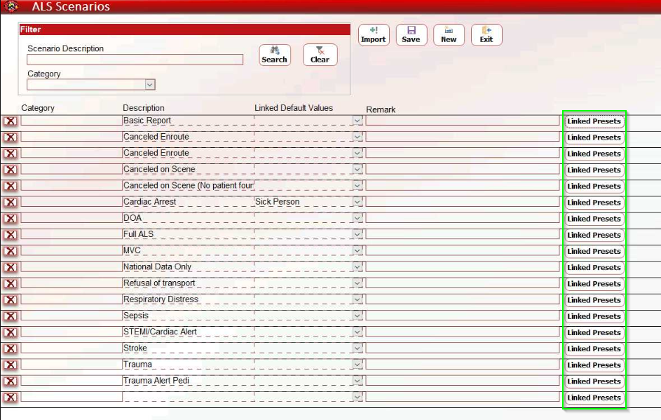This screenshot has width=661, height=420.
Task: Create a New scenario entry
Action: pyautogui.click(x=449, y=35)
